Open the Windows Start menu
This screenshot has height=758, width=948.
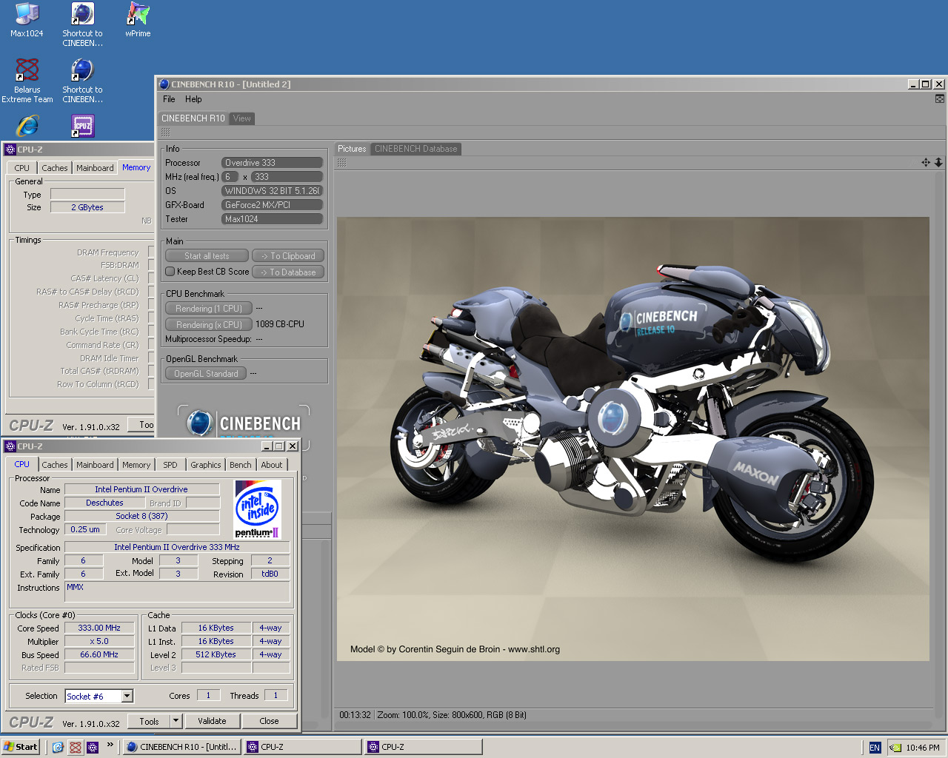coord(21,747)
